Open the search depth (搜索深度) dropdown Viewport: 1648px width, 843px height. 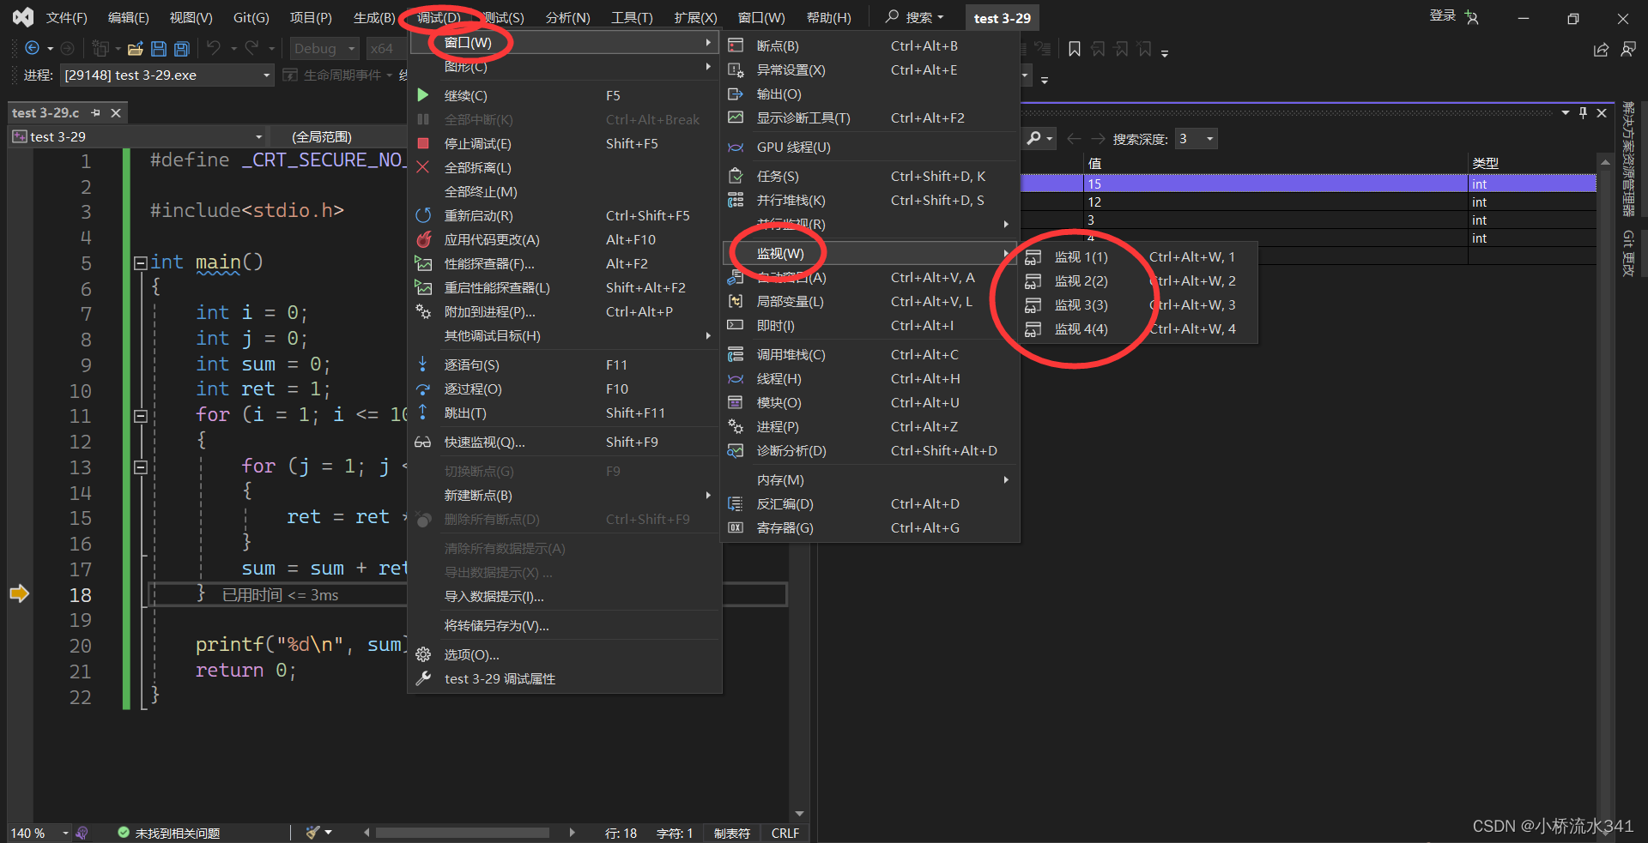pyautogui.click(x=1210, y=138)
